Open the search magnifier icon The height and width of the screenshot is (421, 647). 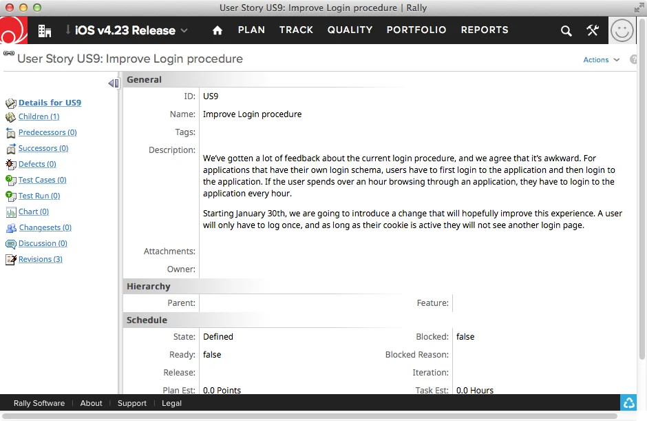click(x=566, y=30)
